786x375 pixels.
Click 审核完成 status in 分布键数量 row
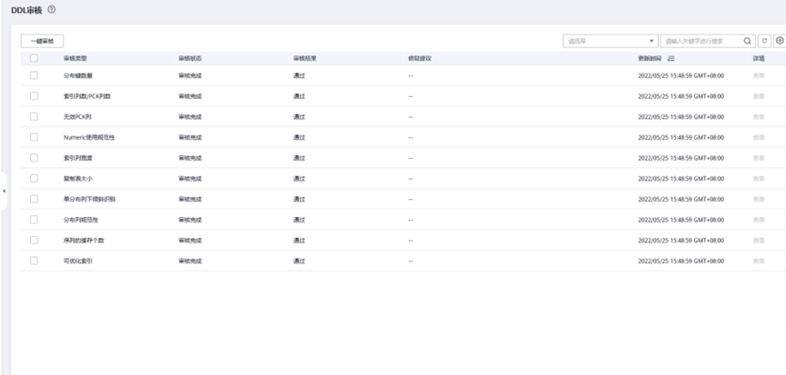tap(190, 75)
